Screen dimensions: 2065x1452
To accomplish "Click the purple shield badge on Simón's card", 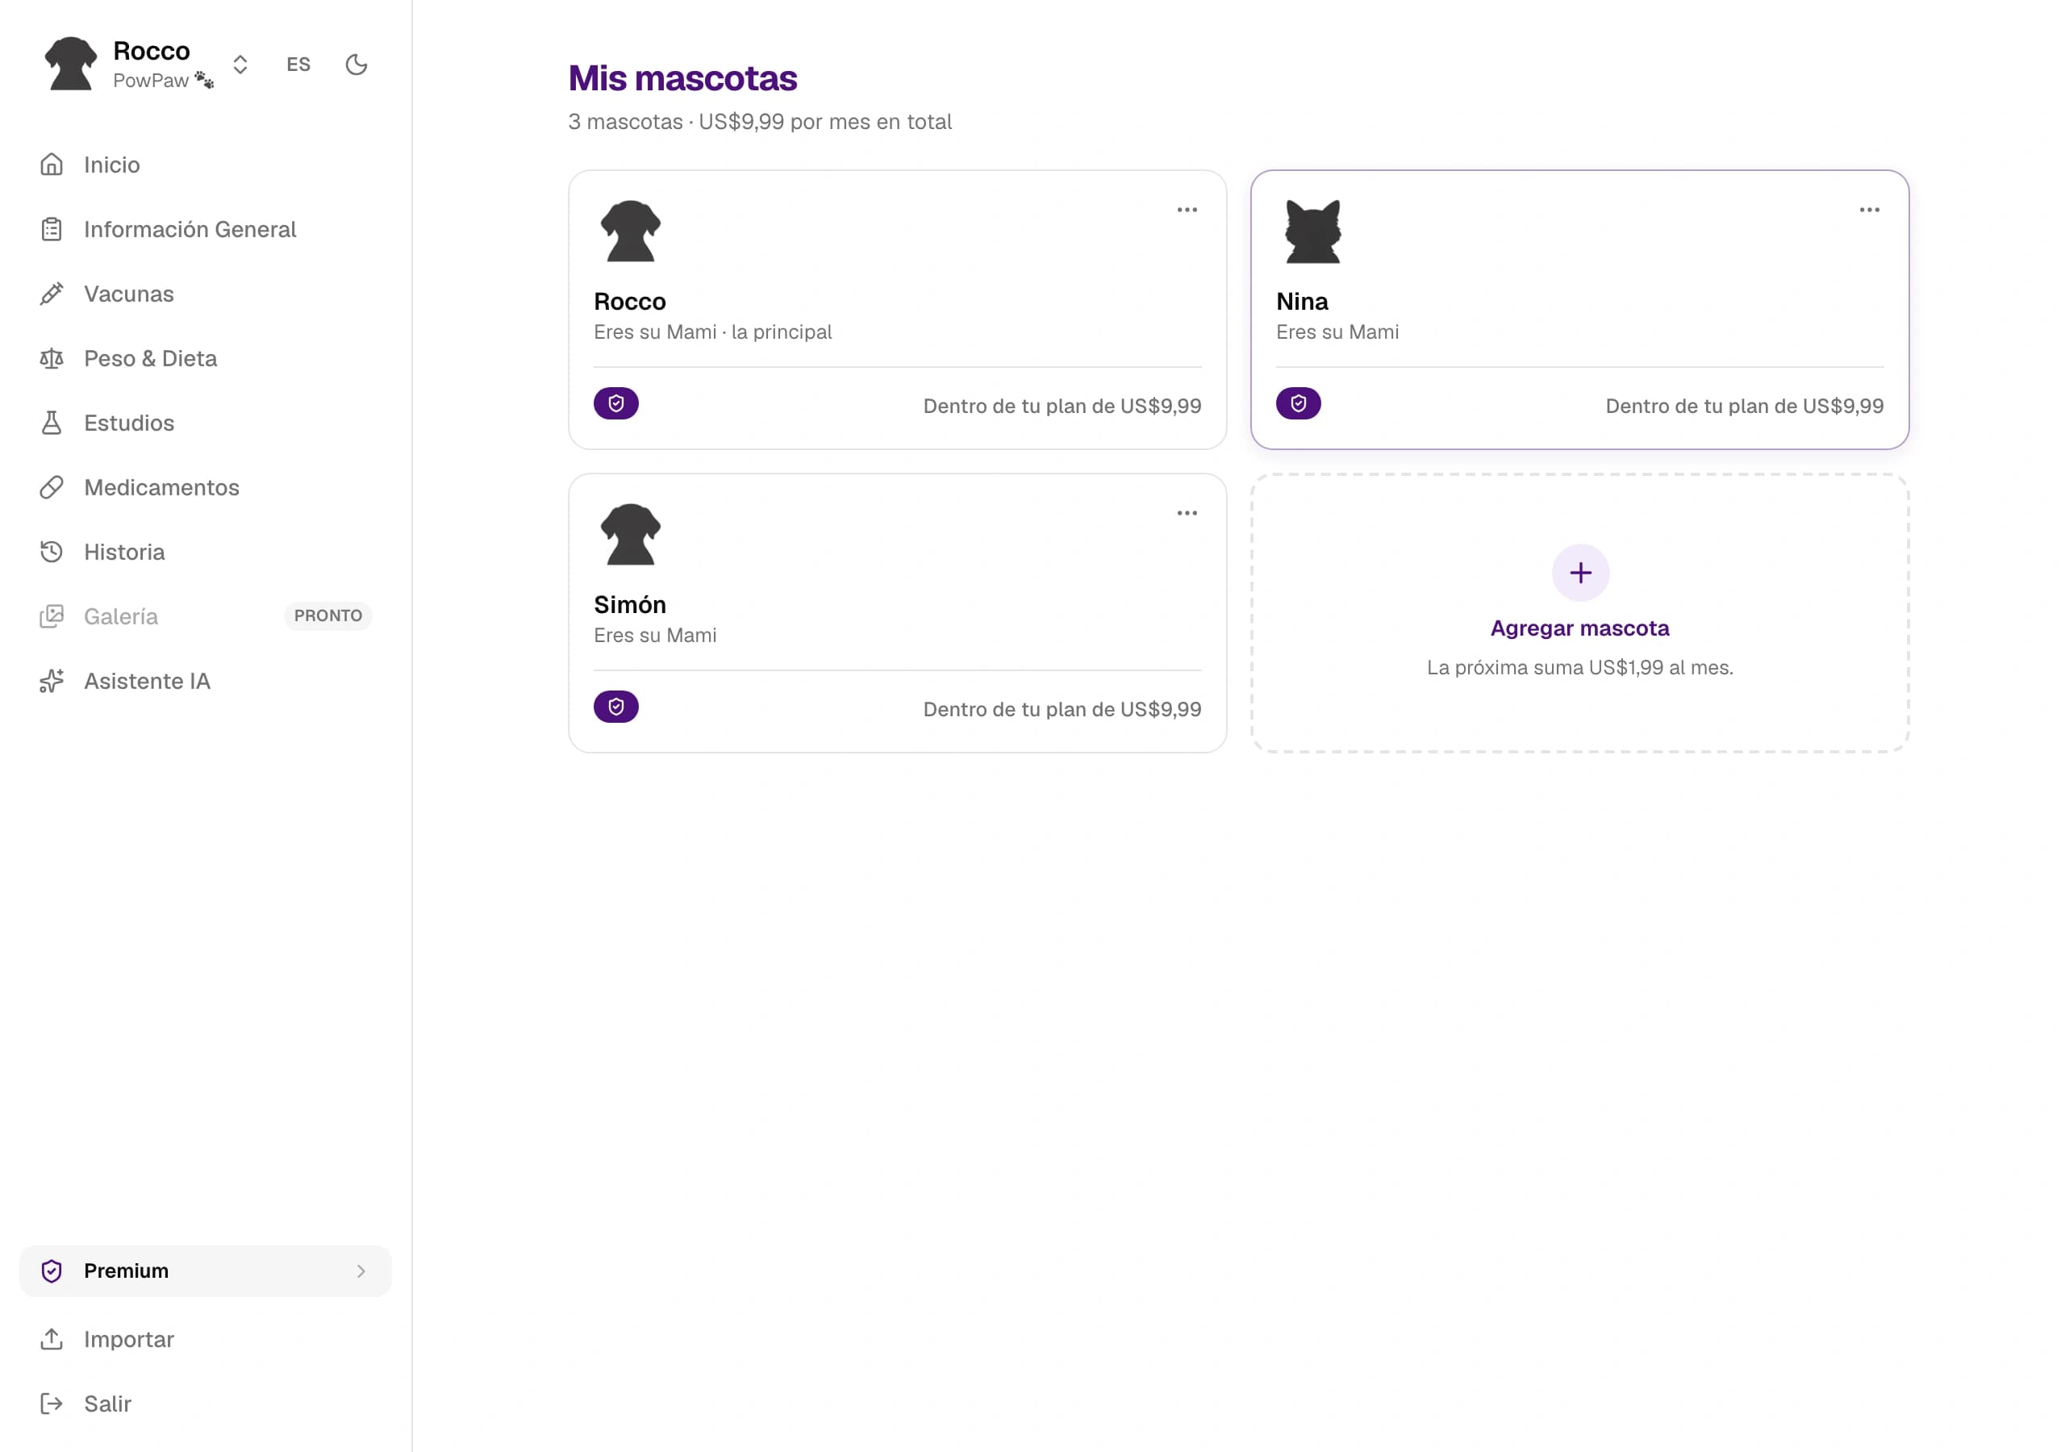I will [x=616, y=707].
